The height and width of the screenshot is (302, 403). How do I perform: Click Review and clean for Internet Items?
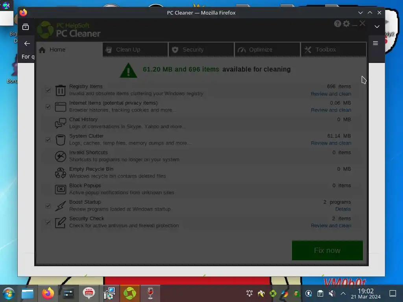(331, 110)
